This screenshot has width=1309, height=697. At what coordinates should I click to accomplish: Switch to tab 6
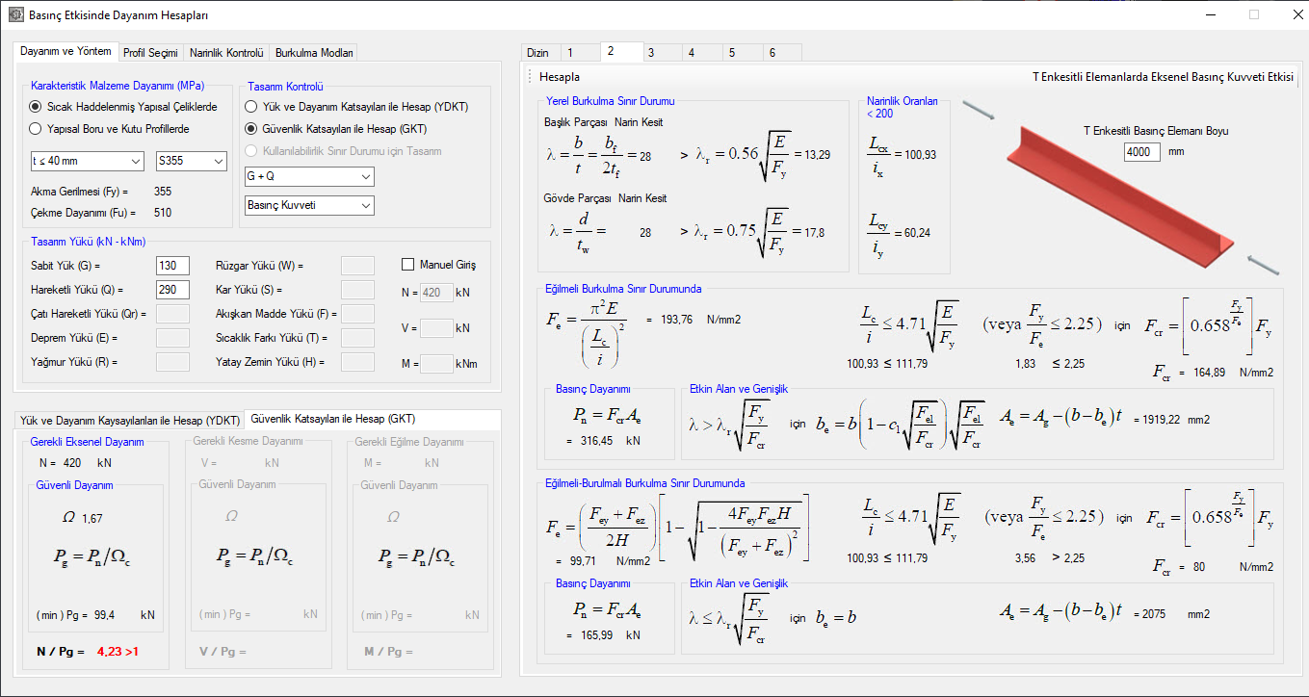781,53
